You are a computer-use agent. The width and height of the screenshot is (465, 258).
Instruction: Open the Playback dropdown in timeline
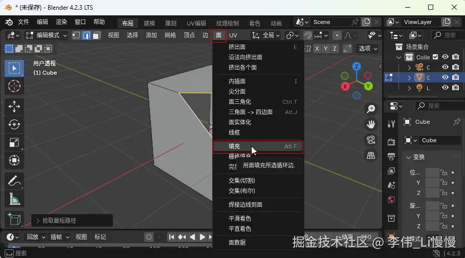[x=36, y=237]
